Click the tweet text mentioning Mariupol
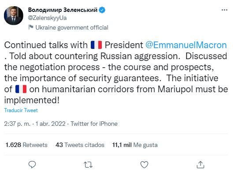The height and width of the screenshot is (173, 234). [x=116, y=73]
